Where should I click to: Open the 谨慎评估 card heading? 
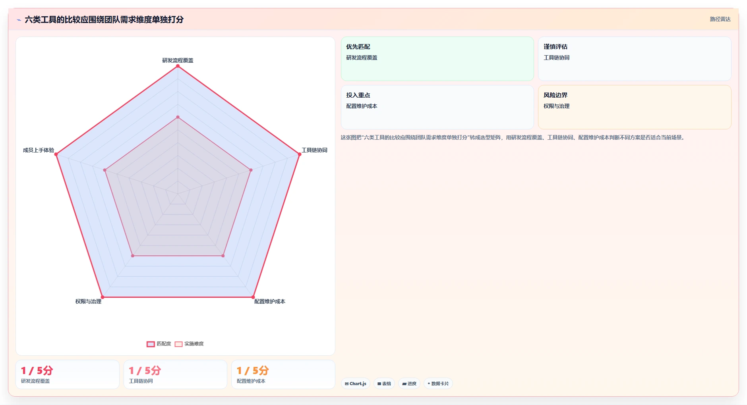(x=555, y=47)
